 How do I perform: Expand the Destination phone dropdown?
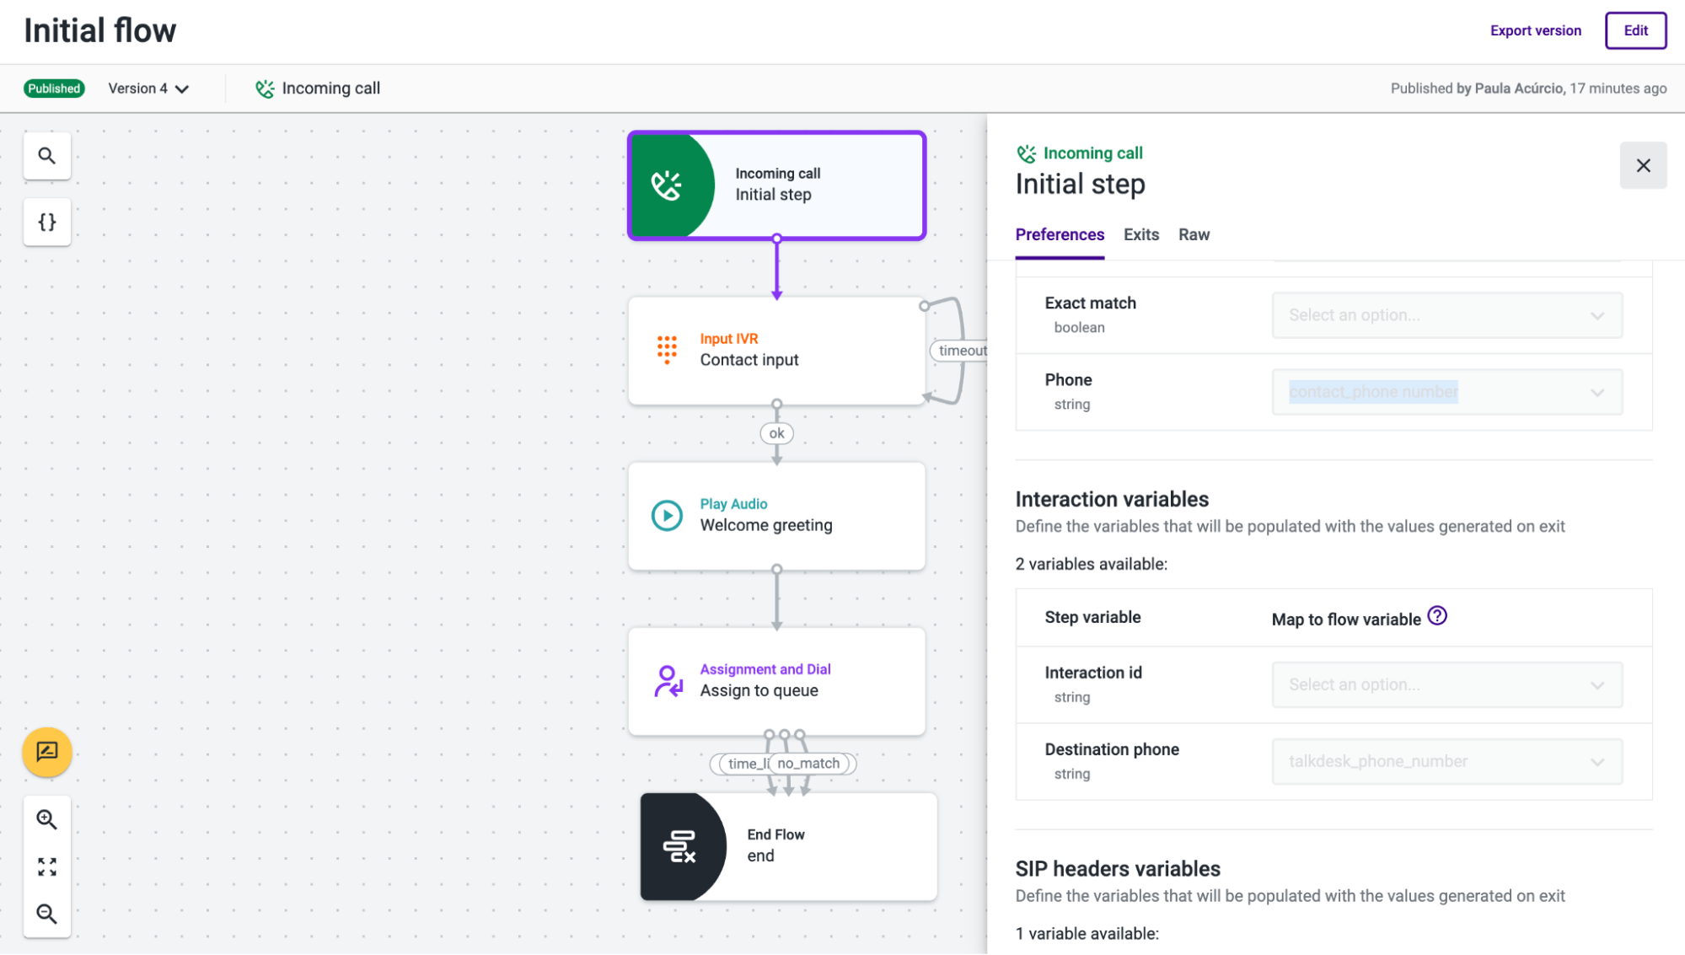click(x=1446, y=761)
